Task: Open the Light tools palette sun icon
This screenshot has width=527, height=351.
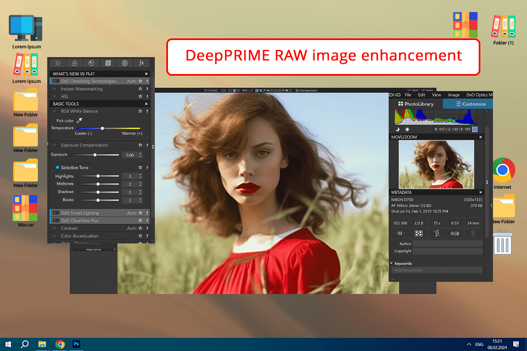Action: pos(58,63)
